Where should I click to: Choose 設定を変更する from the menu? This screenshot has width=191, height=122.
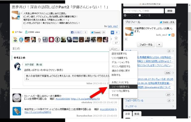click(119, 54)
